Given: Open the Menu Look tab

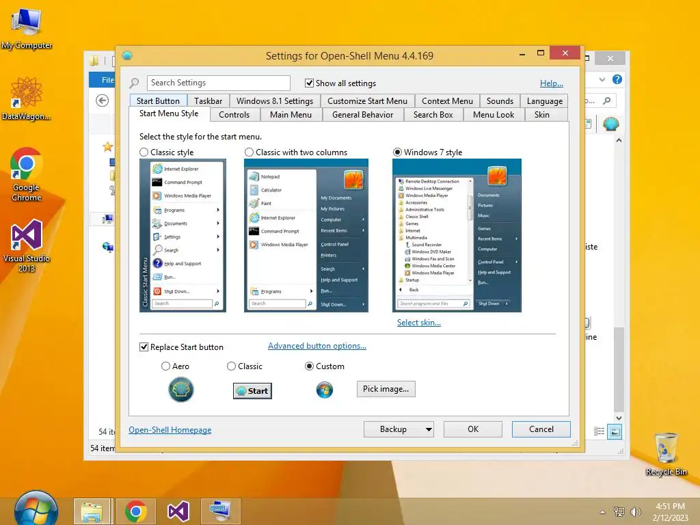Looking at the screenshot, I should coord(494,115).
